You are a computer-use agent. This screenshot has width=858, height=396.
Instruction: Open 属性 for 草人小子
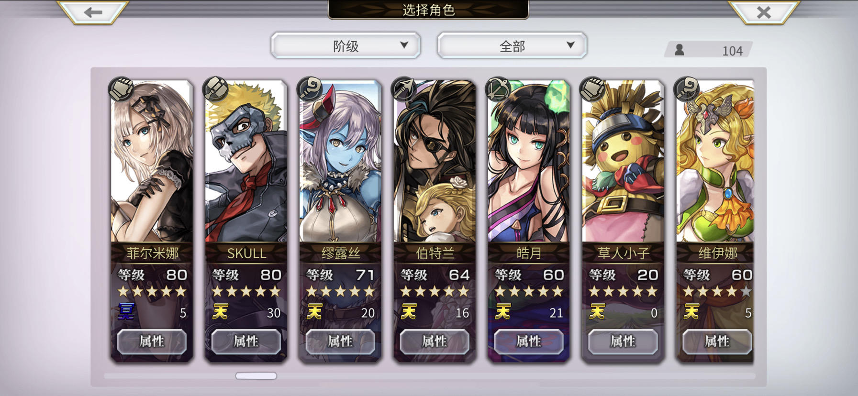coord(623,341)
